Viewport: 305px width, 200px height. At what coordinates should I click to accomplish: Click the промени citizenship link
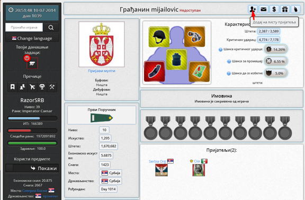[x=50, y=196]
